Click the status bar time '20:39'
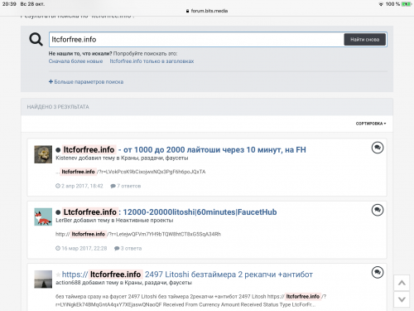This screenshot has width=414, height=311. point(9,4)
